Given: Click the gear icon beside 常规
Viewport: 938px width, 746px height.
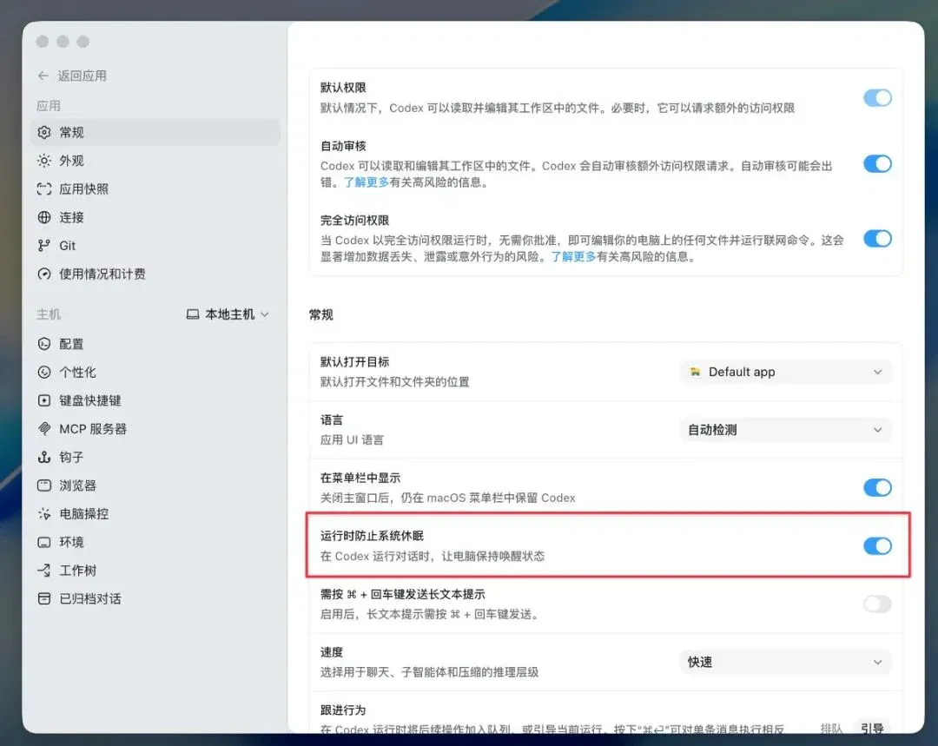Looking at the screenshot, I should point(44,132).
